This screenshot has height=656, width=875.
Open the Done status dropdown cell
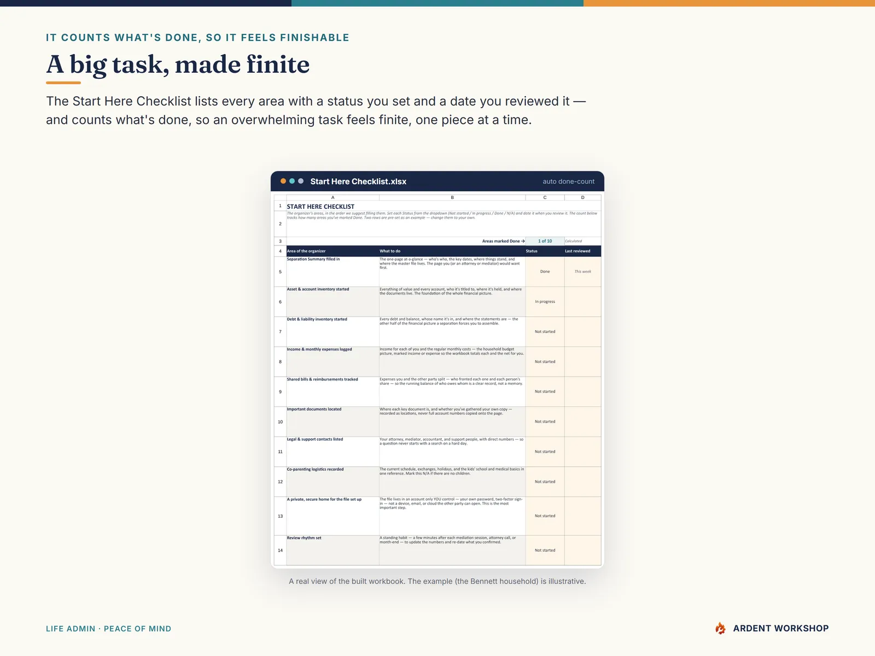545,272
